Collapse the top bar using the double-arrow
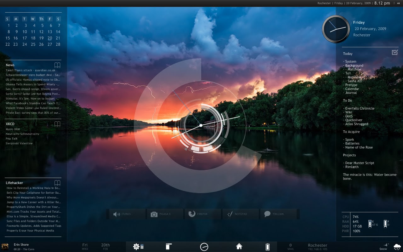The width and height of the screenshot is (403, 252). click(x=399, y=3)
